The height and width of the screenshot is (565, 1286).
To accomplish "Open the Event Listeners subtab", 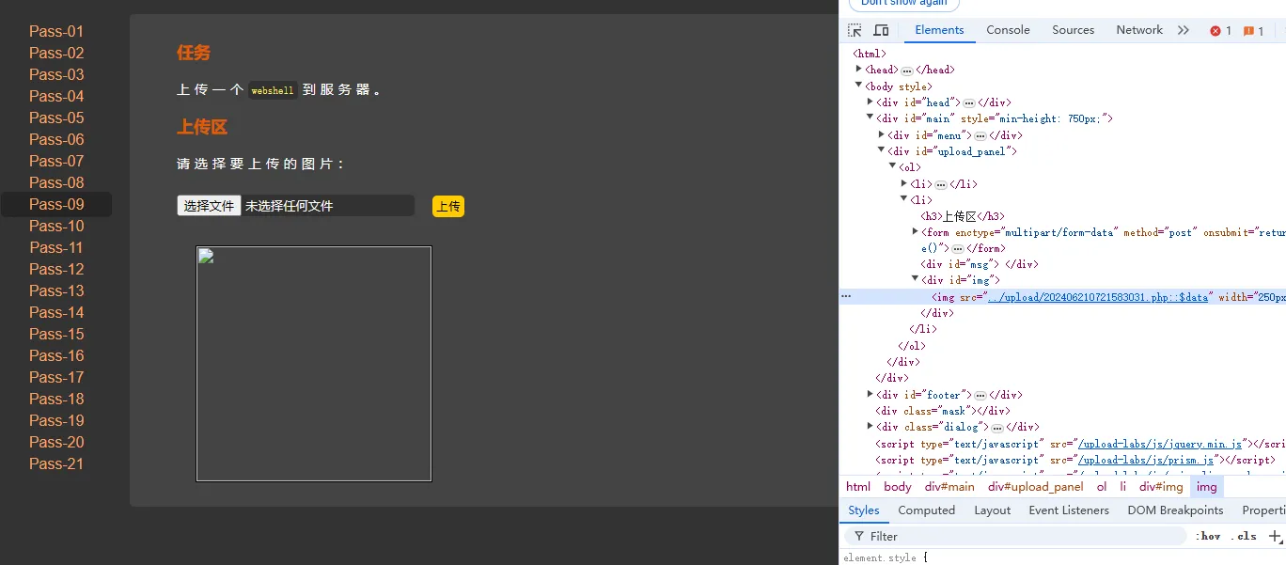I will tap(1069, 510).
